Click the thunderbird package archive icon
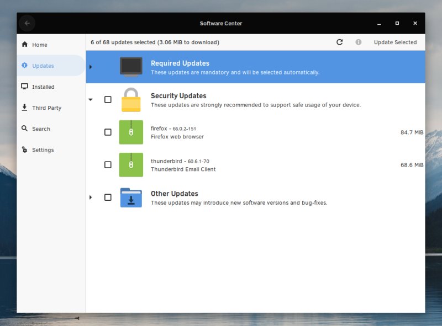Image resolution: width=442 pixels, height=326 pixels. (131, 165)
